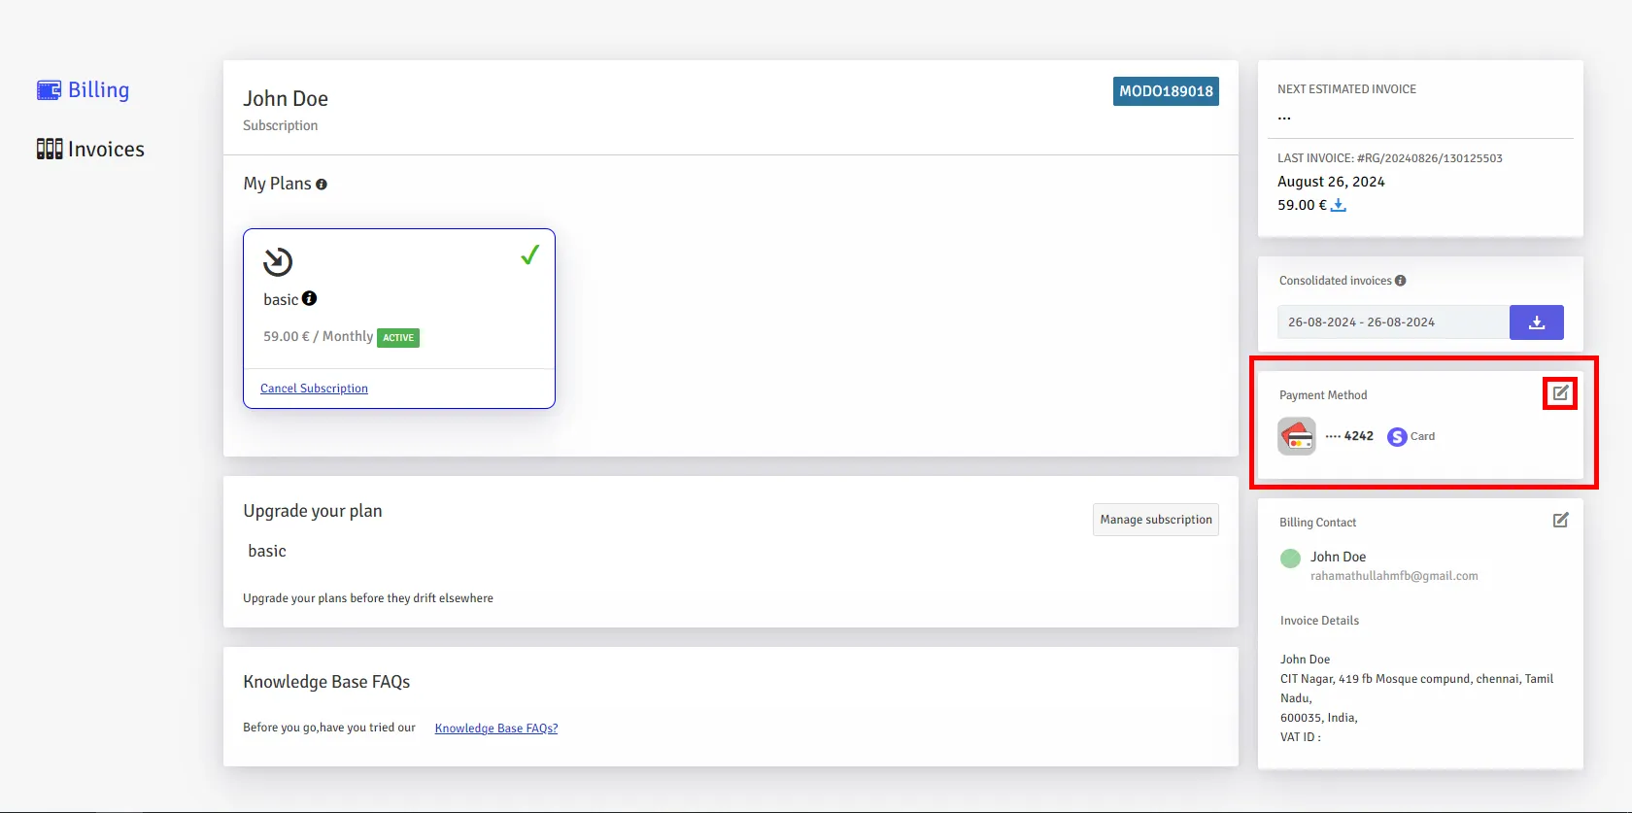
Task: Edit the Billing Contact details
Action: 1560,521
